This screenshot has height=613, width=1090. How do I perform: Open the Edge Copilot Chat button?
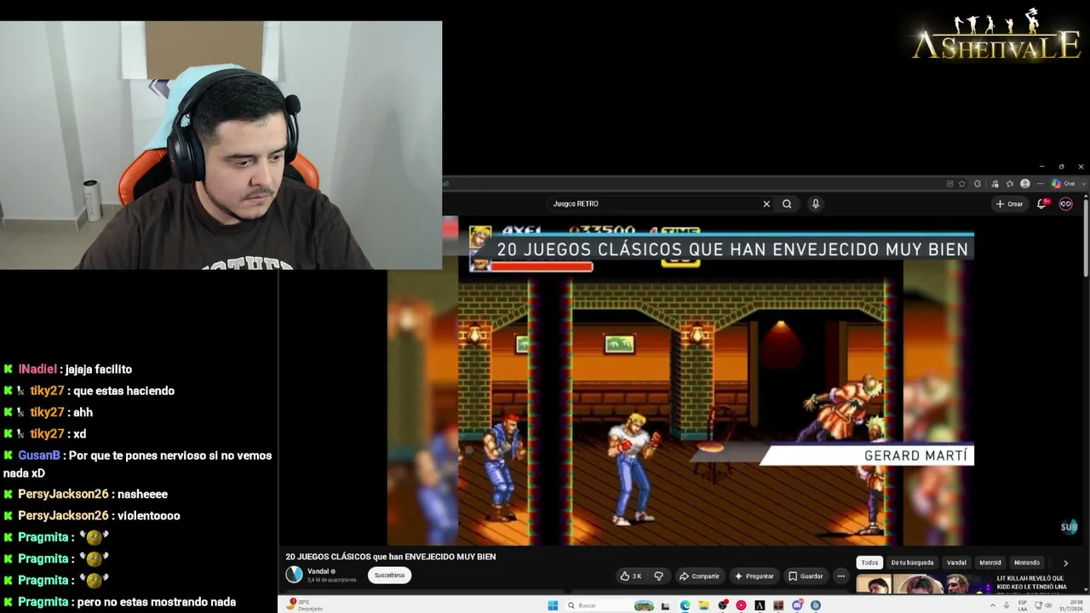click(1063, 184)
